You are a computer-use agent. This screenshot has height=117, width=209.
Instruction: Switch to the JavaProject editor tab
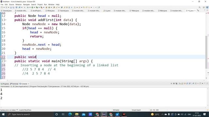(36, 11)
